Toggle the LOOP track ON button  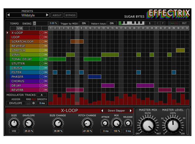point(46,37)
